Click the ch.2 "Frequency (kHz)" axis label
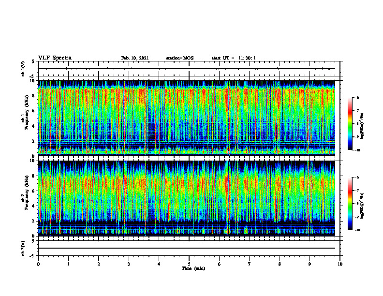The height and width of the screenshot is (296, 383). coord(27,192)
